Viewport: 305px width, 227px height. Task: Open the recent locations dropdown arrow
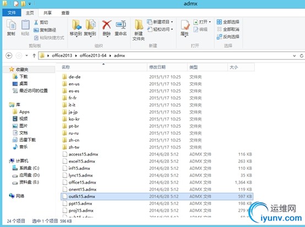pyautogui.click(x=26, y=56)
